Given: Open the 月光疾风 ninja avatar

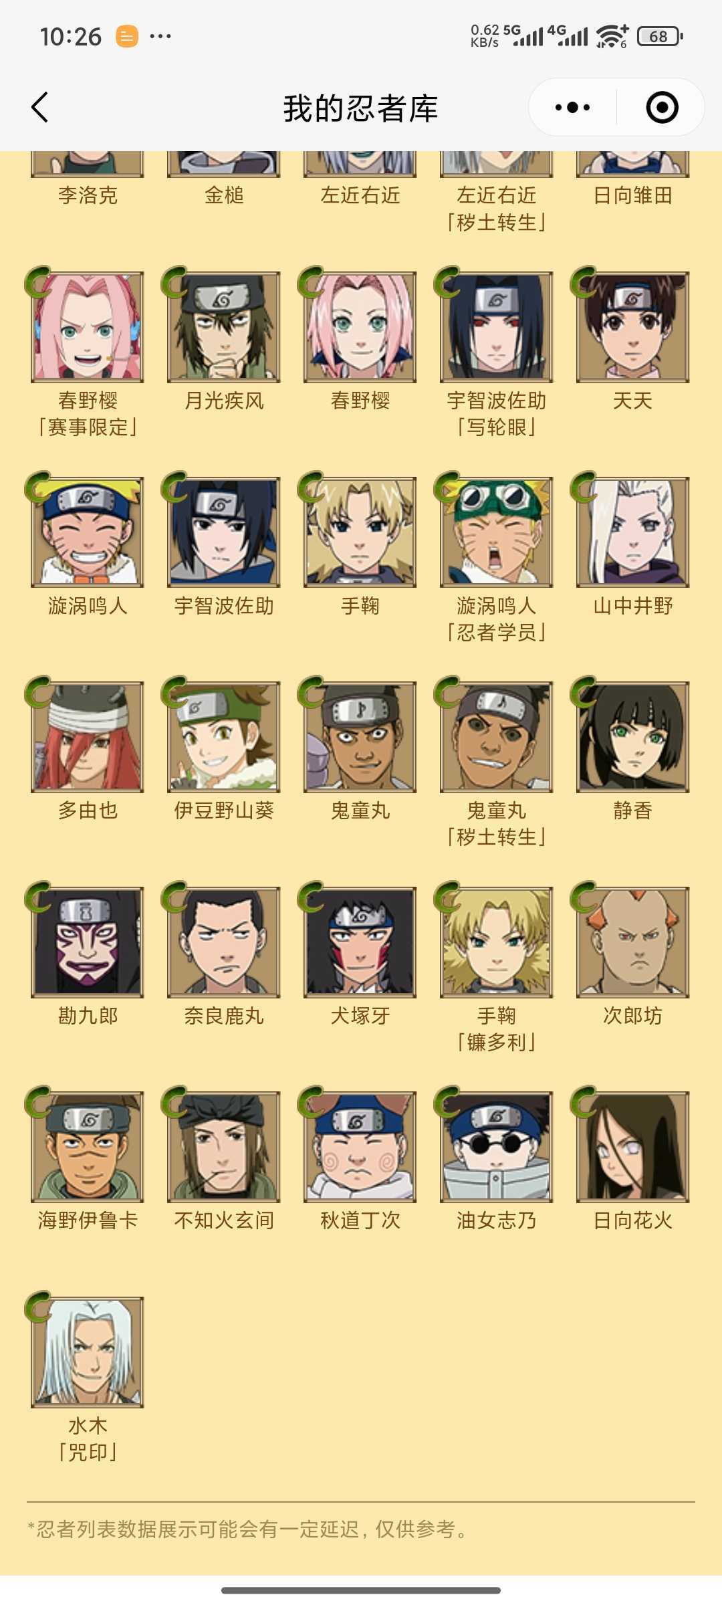Looking at the screenshot, I should (224, 327).
